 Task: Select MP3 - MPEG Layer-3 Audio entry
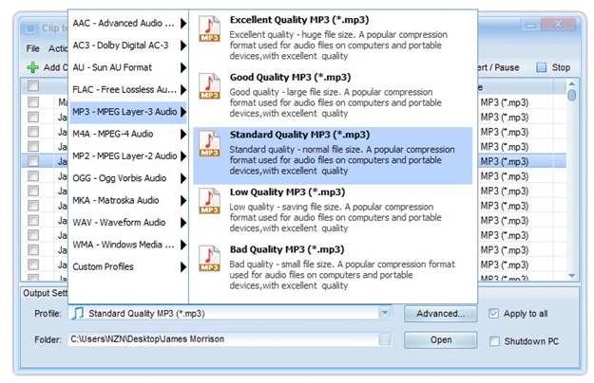(x=129, y=112)
